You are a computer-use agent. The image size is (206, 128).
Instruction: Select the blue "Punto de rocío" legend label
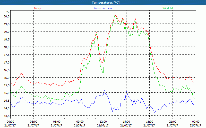pyautogui.click(x=103, y=8)
